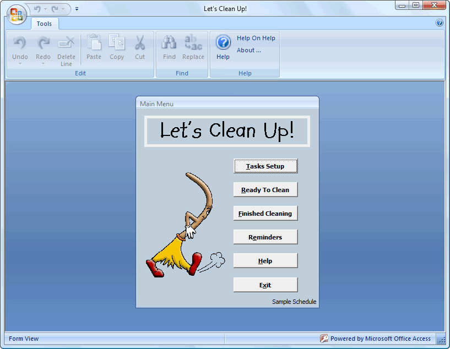Click the Let's Clean Up! banner
Image resolution: width=450 pixels, height=349 pixels.
tap(227, 131)
